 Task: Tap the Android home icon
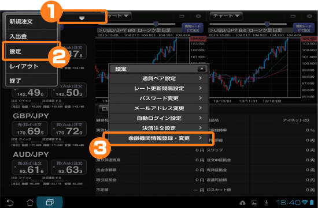click(30, 202)
